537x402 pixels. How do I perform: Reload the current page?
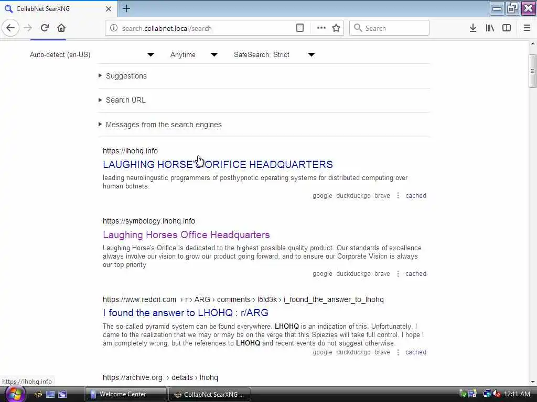click(x=45, y=28)
